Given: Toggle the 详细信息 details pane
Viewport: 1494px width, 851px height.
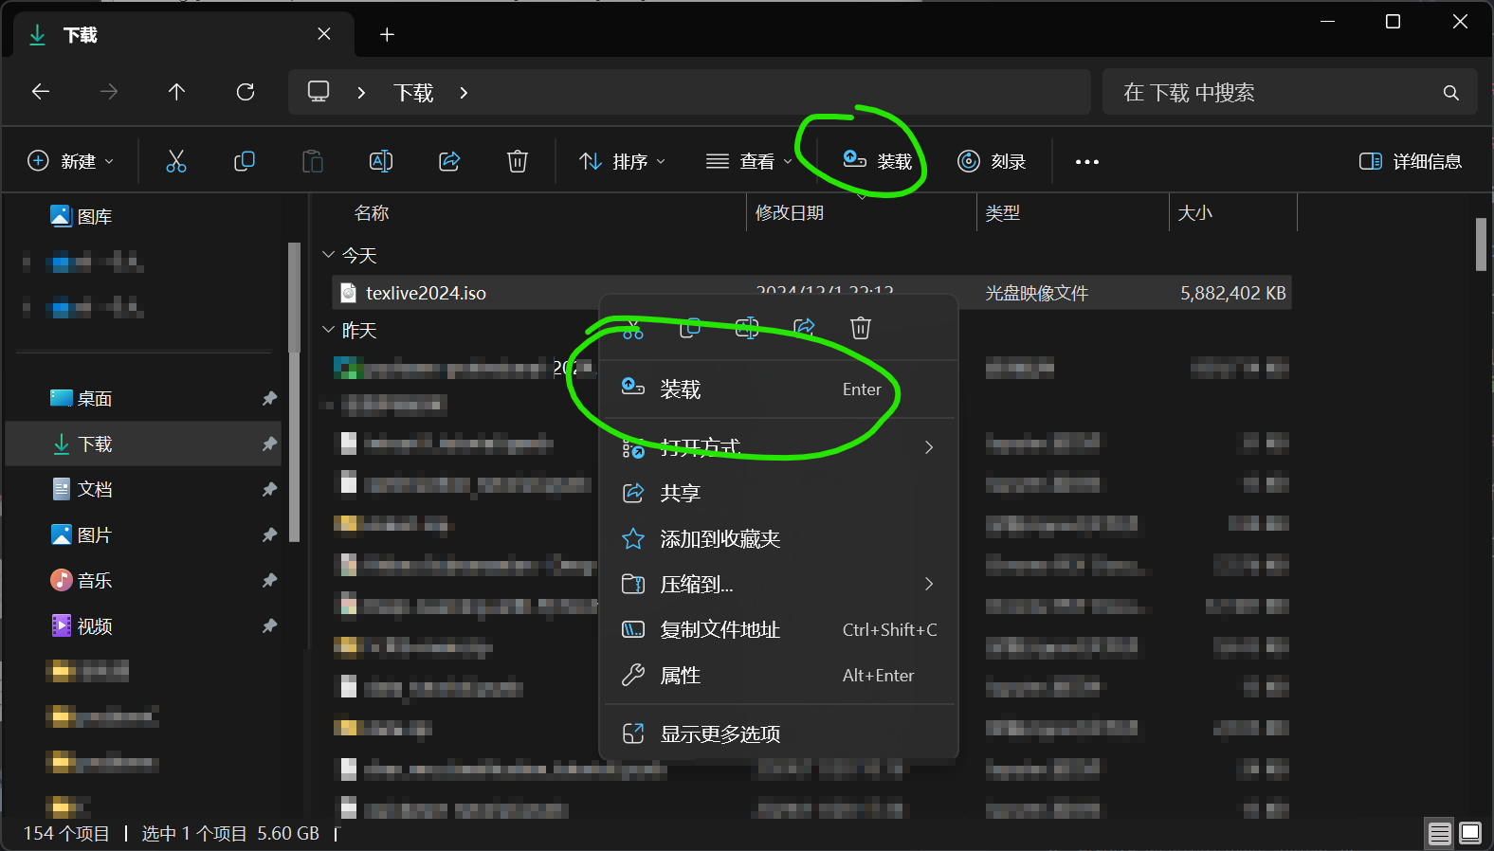Looking at the screenshot, I should (x=1410, y=161).
